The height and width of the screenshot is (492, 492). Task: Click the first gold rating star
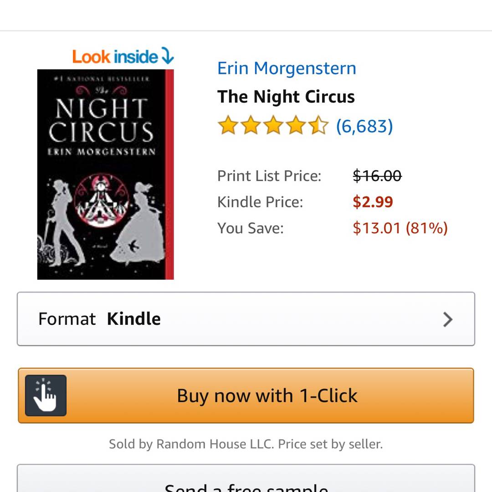tap(227, 126)
